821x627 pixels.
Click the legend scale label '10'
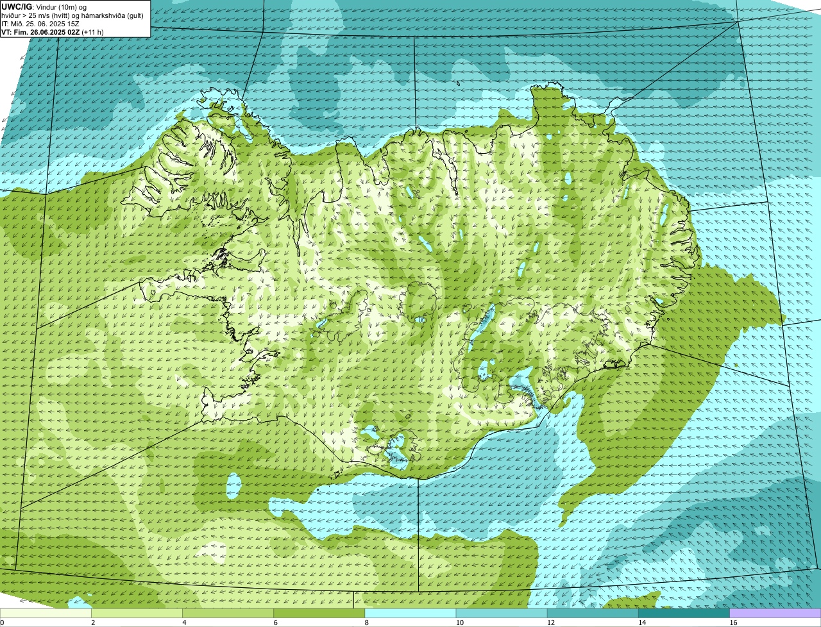(459, 623)
